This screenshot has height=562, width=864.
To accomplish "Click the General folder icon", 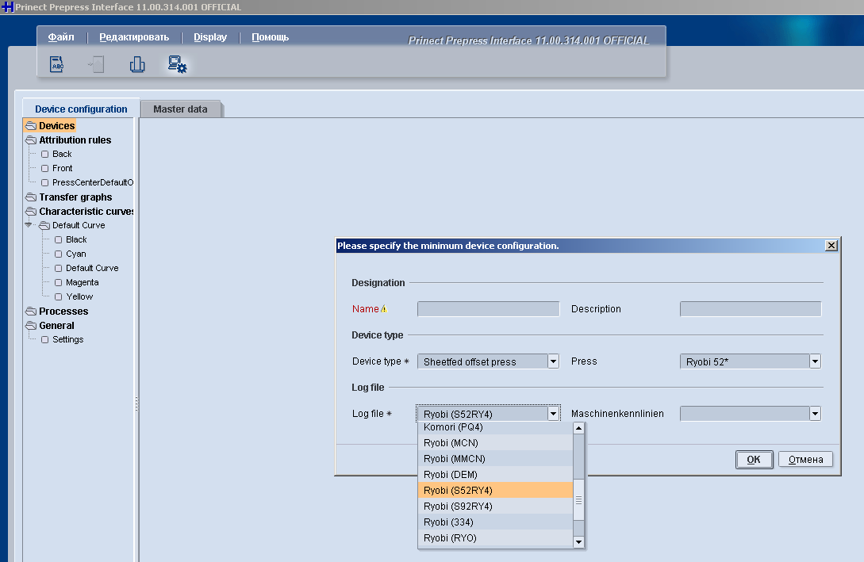I will coord(31,326).
